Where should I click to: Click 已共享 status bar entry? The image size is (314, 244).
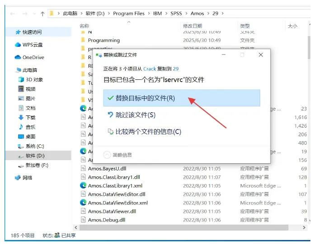[x=68, y=235]
